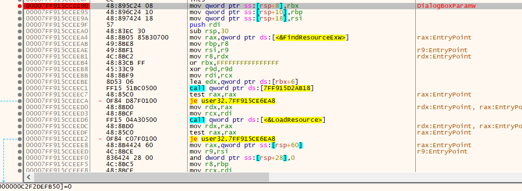Toggle breakpoint dot beside 00007FF915CCEEA4
522x191 pixels.
click(20, 37)
